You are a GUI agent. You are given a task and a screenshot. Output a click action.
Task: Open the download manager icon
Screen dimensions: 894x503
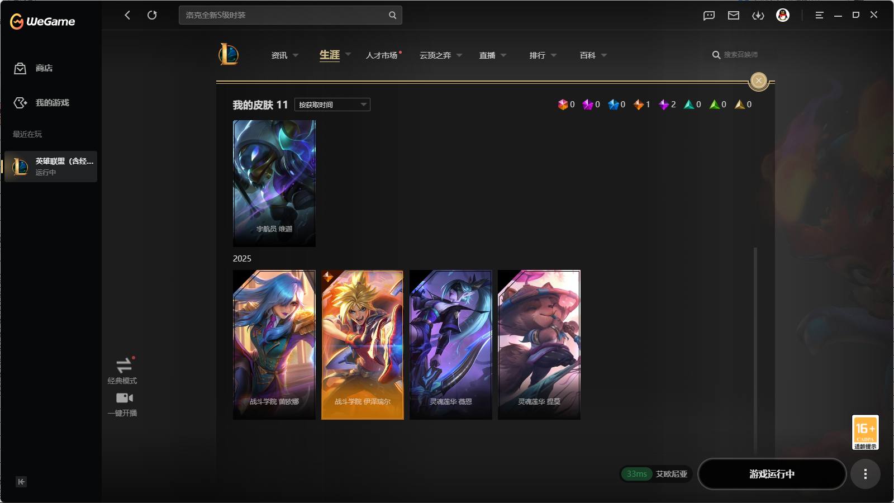point(758,16)
